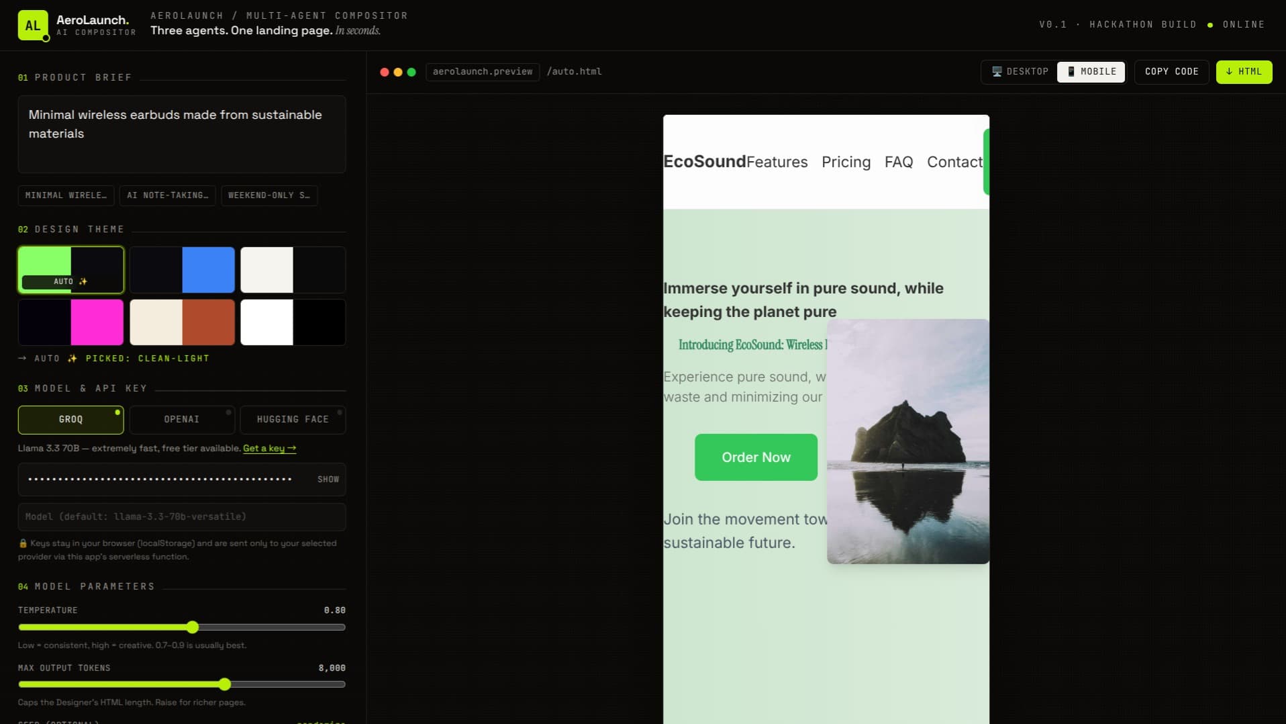This screenshot has height=724, width=1286.
Task: Click EcoSound brand in preview
Action: [705, 162]
